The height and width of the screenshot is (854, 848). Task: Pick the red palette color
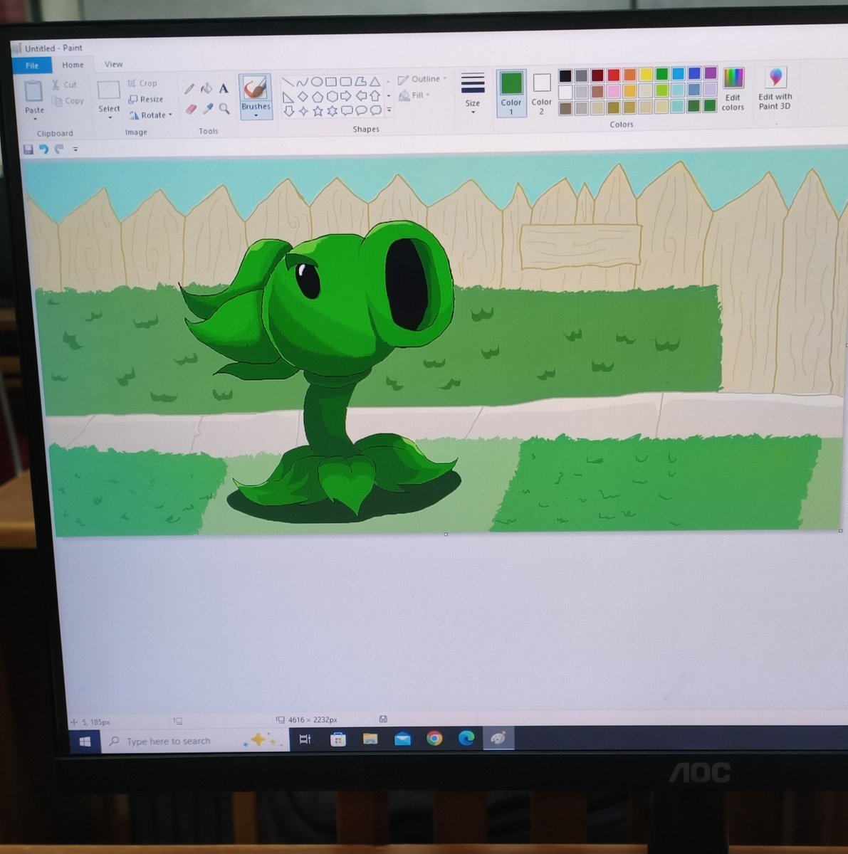pos(614,75)
